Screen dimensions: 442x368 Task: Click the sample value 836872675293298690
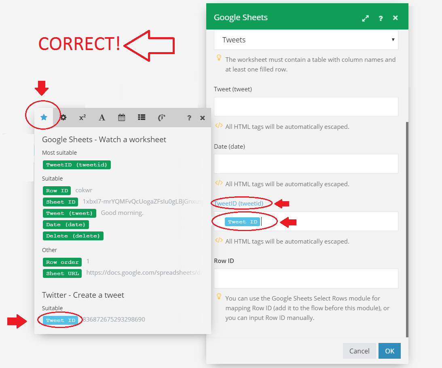(x=114, y=319)
